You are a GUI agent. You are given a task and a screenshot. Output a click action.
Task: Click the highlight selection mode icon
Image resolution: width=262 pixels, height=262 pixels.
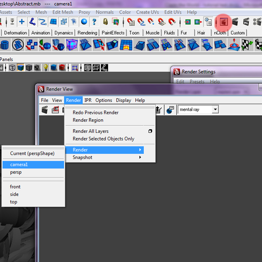(x=116, y=22)
